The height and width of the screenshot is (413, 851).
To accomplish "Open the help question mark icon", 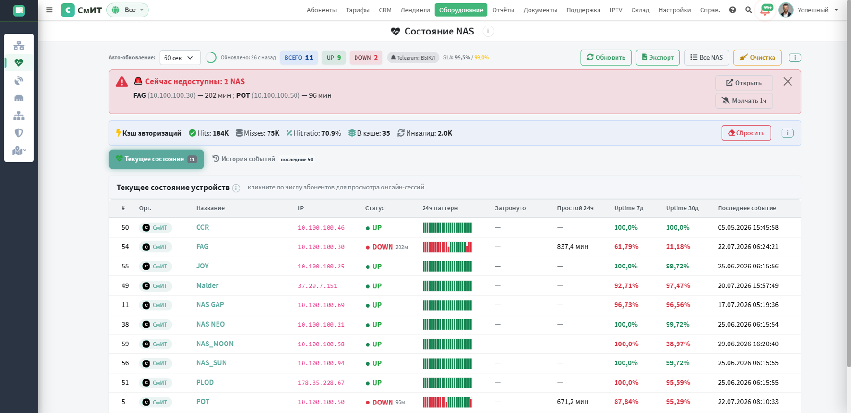I will (732, 10).
